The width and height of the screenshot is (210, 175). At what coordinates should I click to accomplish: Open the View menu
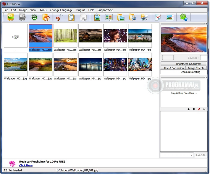[x=33, y=10]
